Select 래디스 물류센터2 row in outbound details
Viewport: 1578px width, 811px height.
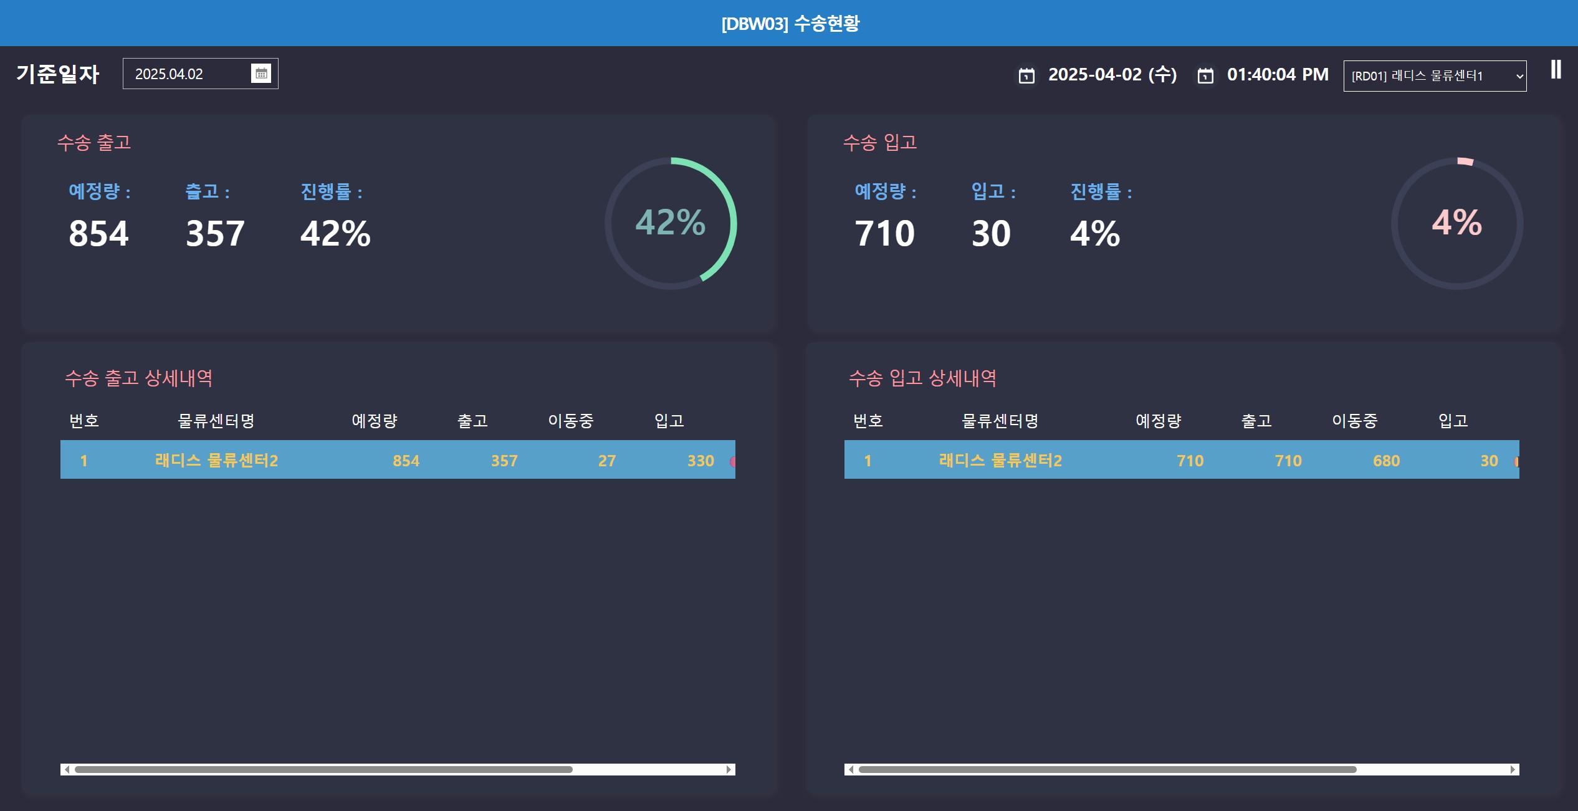[398, 460]
